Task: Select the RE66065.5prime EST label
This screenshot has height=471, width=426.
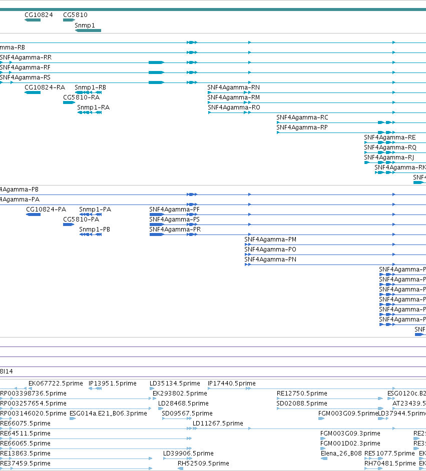Action: (x=25, y=443)
